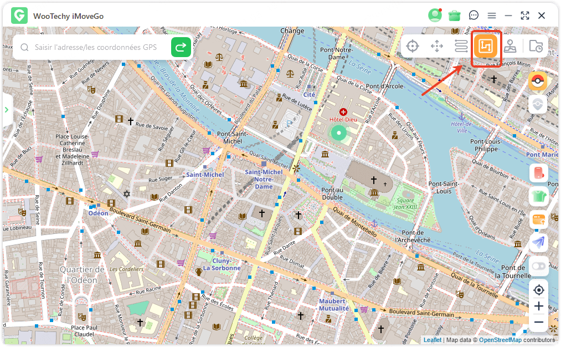The height and width of the screenshot is (347, 561).
Task: Select the Two-Spot route mode icon
Action: coord(461,46)
